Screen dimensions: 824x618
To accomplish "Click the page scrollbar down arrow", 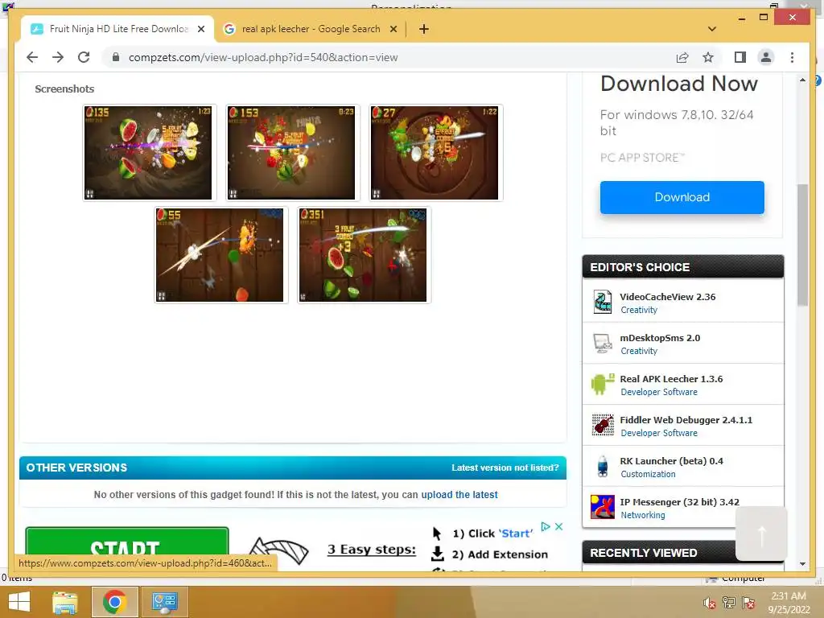I will 802,564.
